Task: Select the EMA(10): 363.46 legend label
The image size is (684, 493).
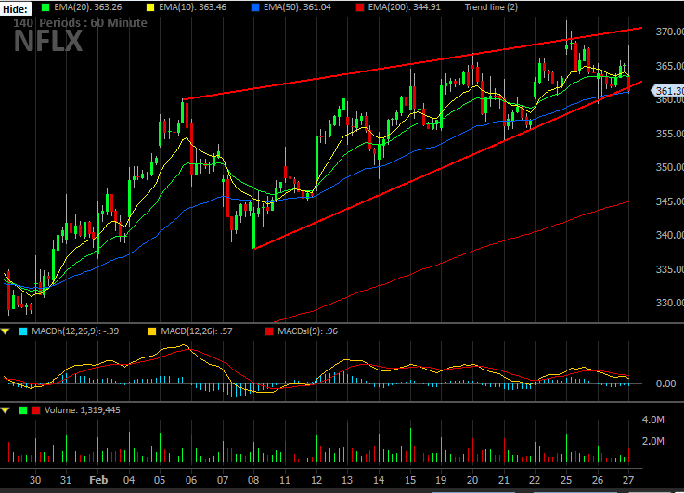Action: click(x=192, y=7)
